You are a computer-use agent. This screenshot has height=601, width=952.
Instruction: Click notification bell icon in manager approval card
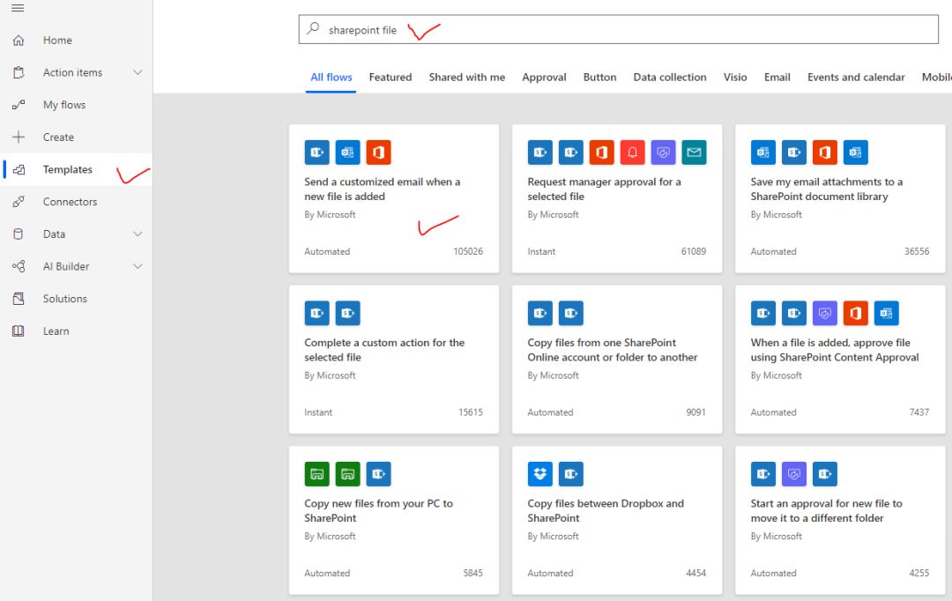point(632,152)
